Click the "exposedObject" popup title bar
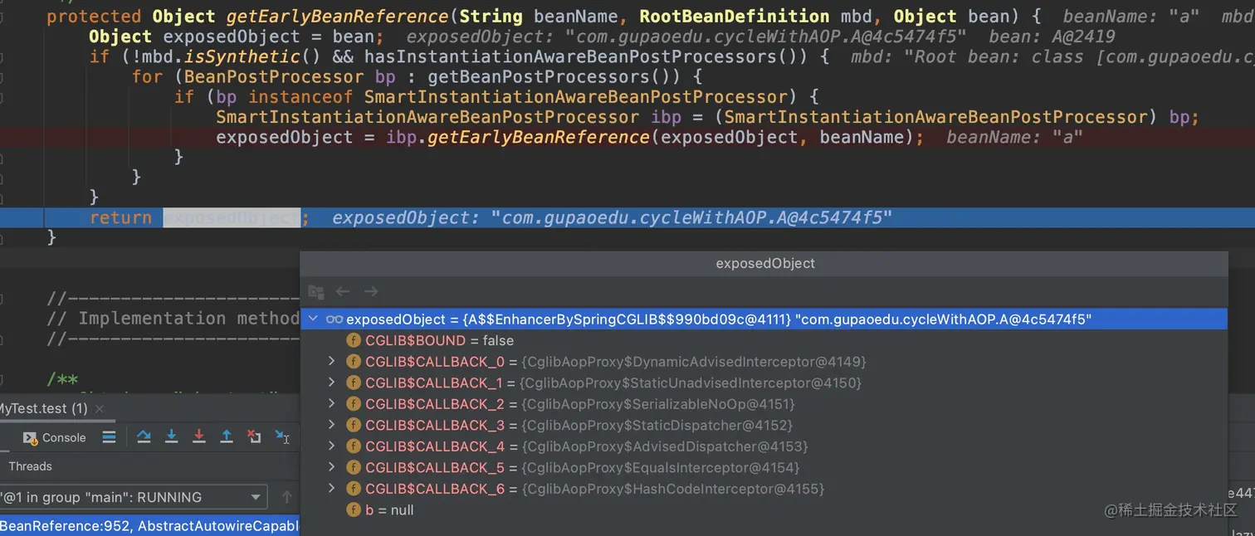 (764, 263)
